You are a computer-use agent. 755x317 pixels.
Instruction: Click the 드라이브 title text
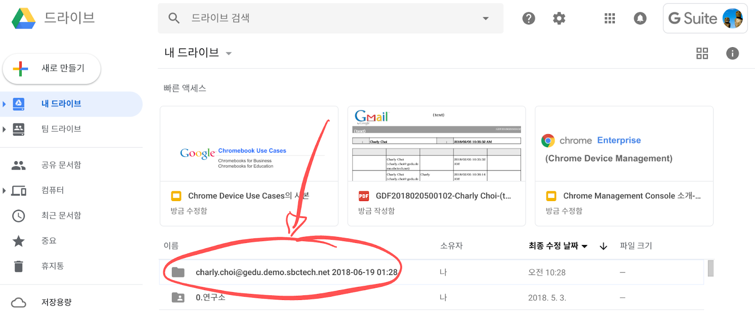(69, 18)
